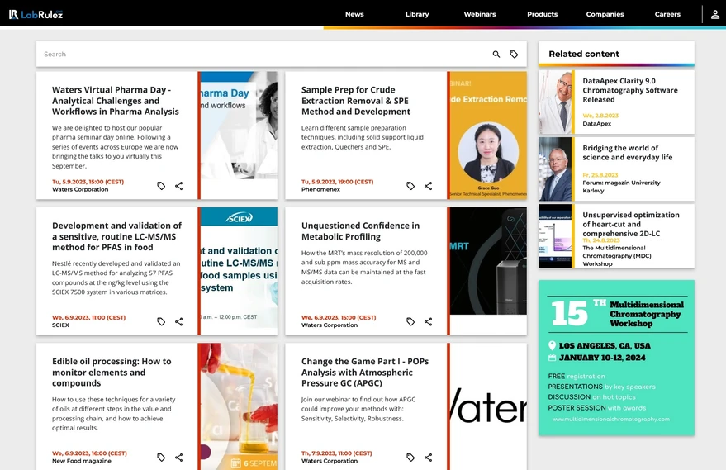Share the Unquestioned Confidence in Metabolic Profiling webinar

(429, 321)
